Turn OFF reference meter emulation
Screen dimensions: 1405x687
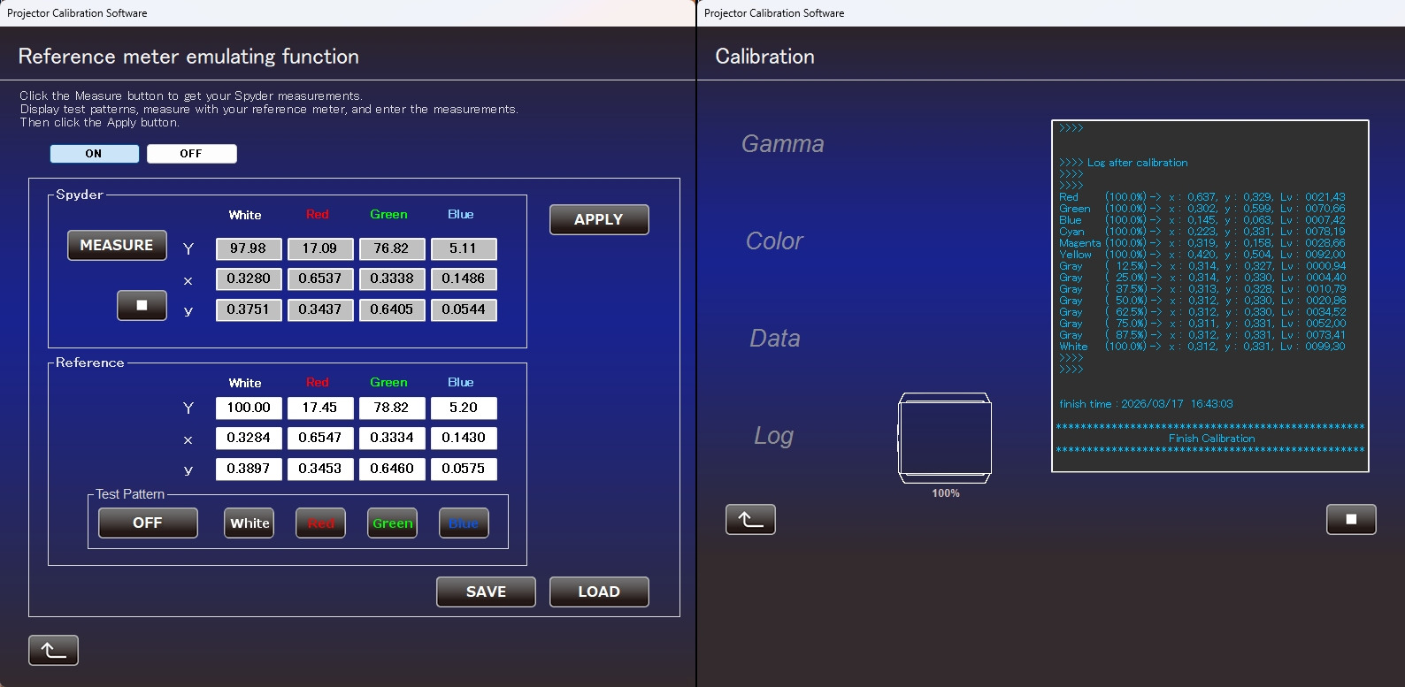click(x=191, y=154)
